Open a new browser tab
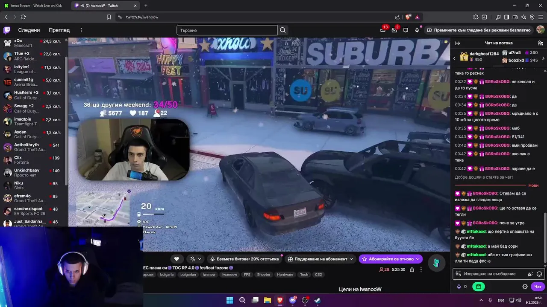Image resolution: width=547 pixels, height=307 pixels. pyautogui.click(x=146, y=6)
